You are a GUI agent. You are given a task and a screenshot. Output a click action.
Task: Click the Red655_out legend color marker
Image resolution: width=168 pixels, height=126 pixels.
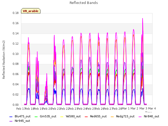pos(86,117)
